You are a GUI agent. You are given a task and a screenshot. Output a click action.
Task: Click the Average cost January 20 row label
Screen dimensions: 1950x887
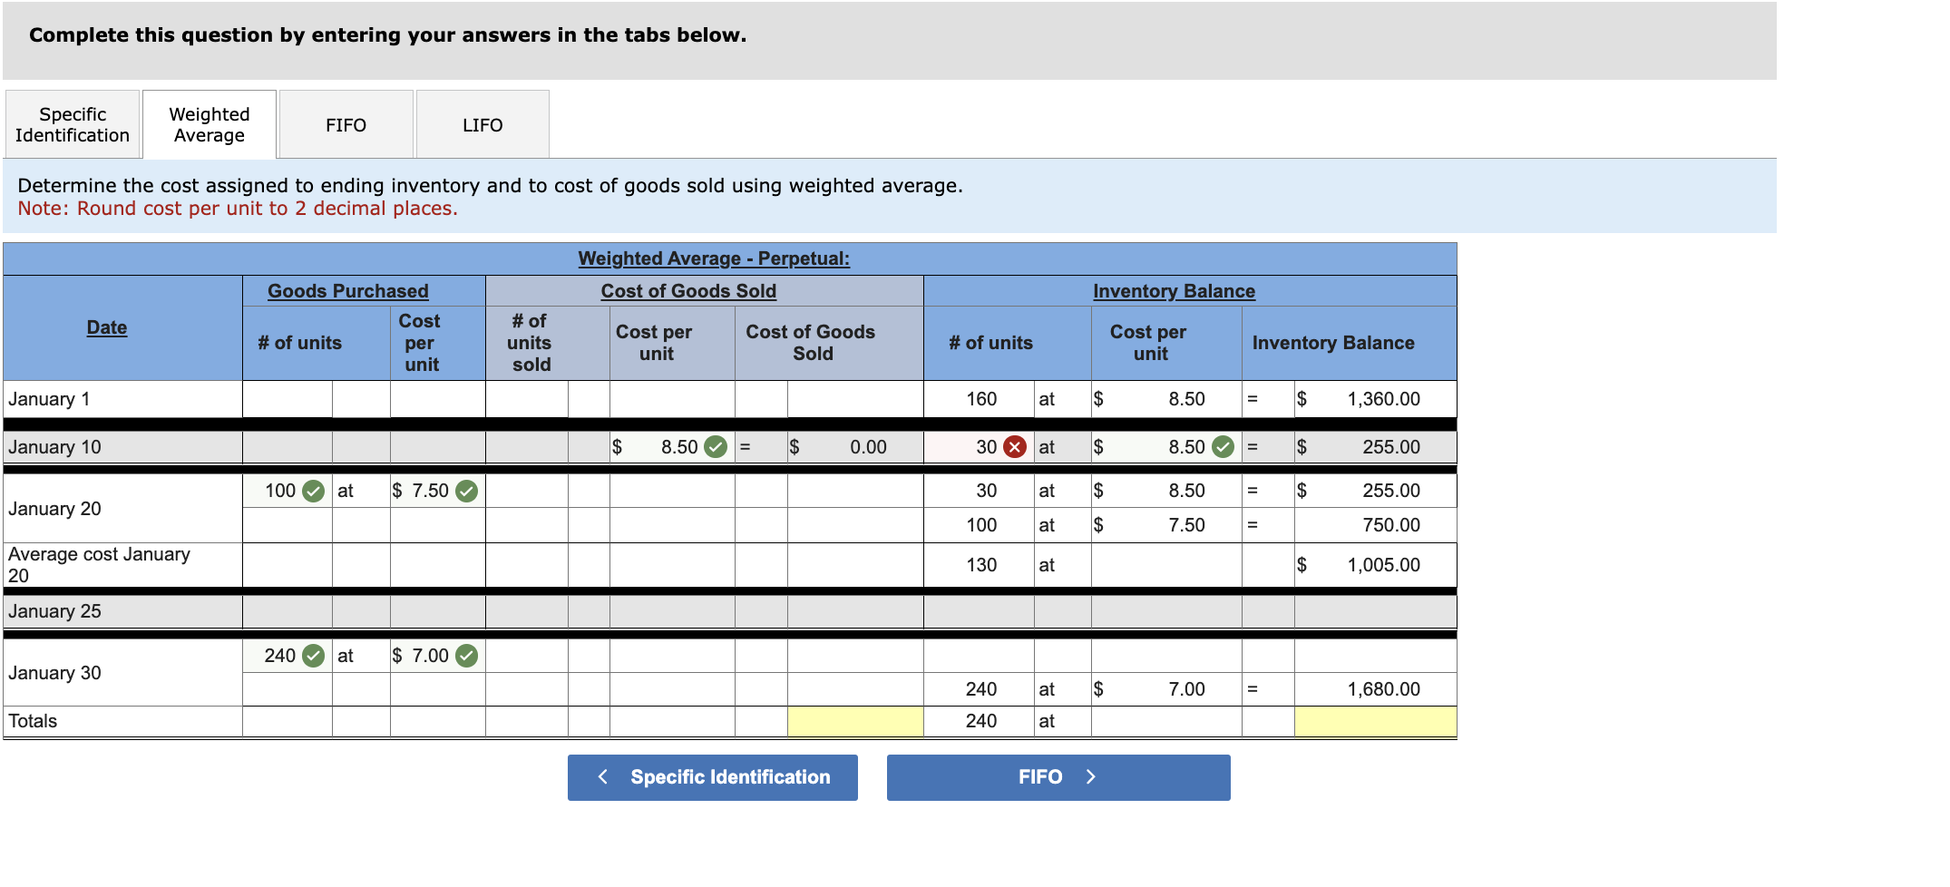[x=99, y=566]
